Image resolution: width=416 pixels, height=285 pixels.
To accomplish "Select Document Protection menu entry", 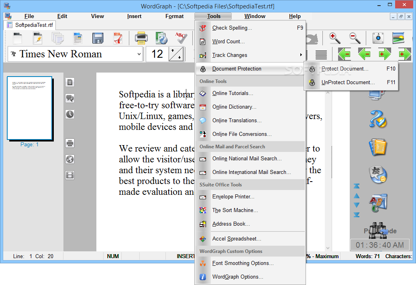I will coord(250,69).
